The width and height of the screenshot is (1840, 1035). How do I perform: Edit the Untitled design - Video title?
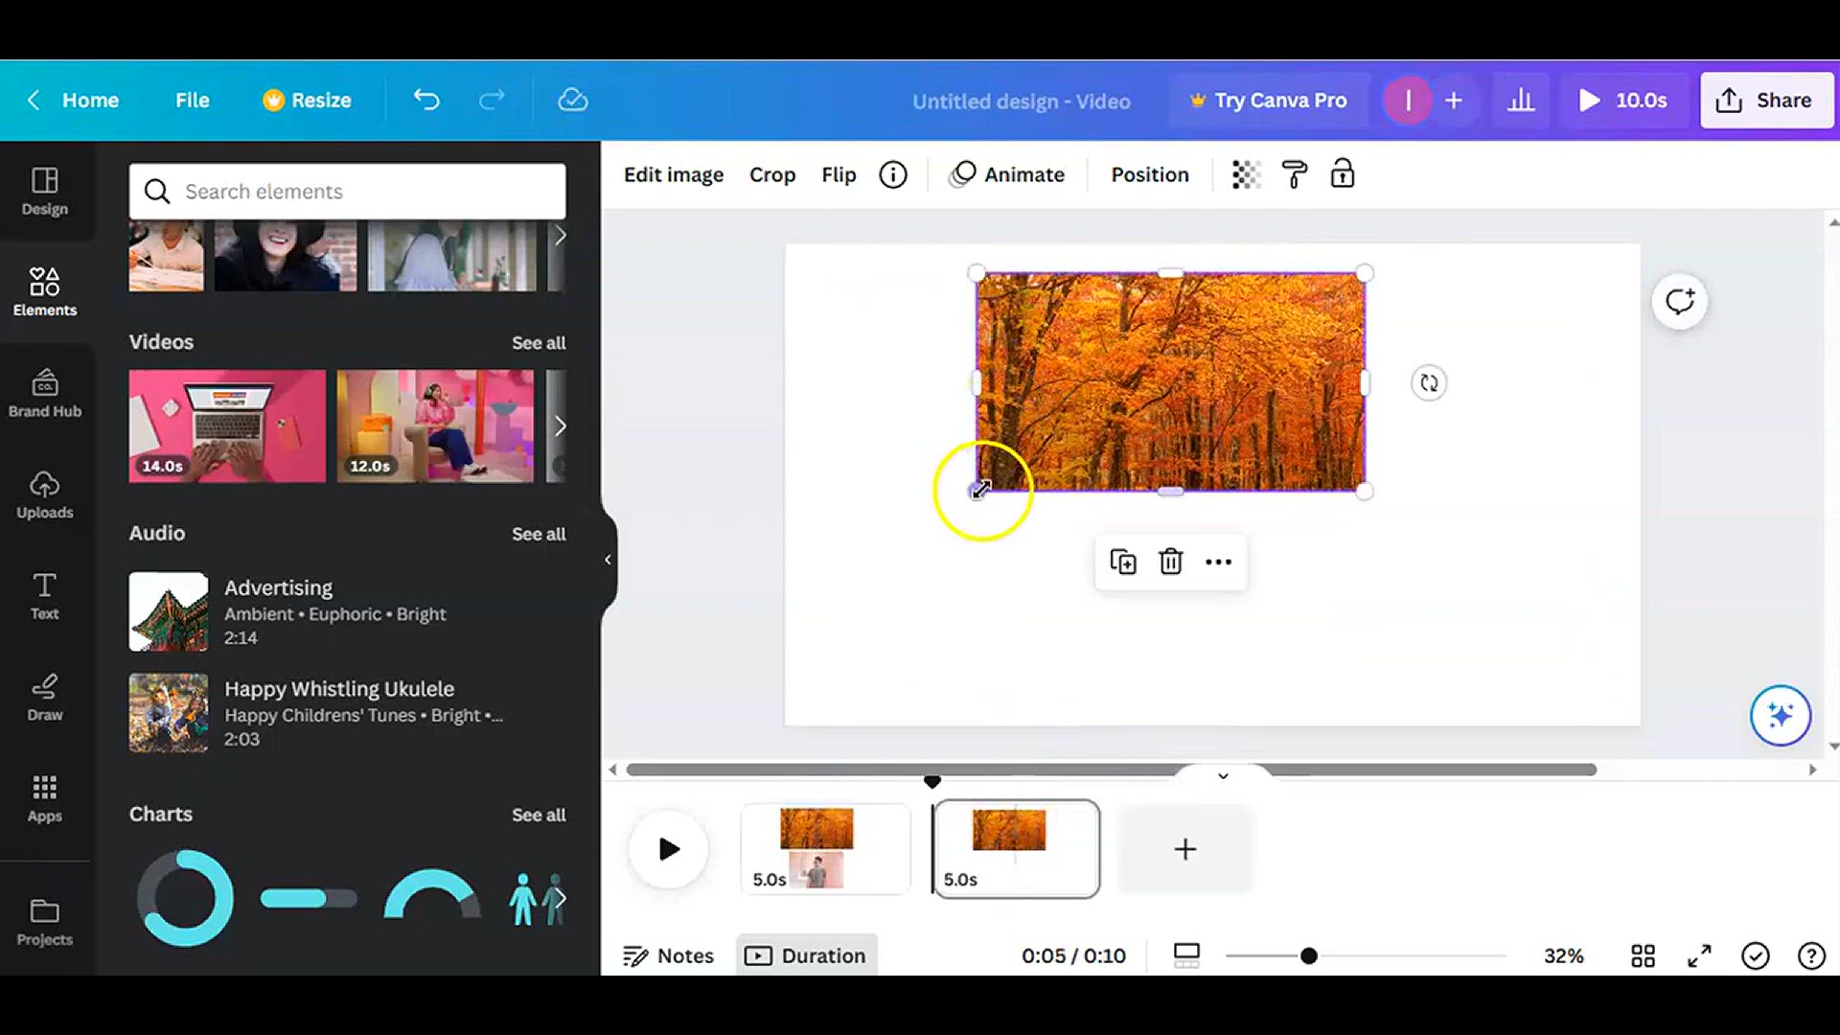point(1022,102)
